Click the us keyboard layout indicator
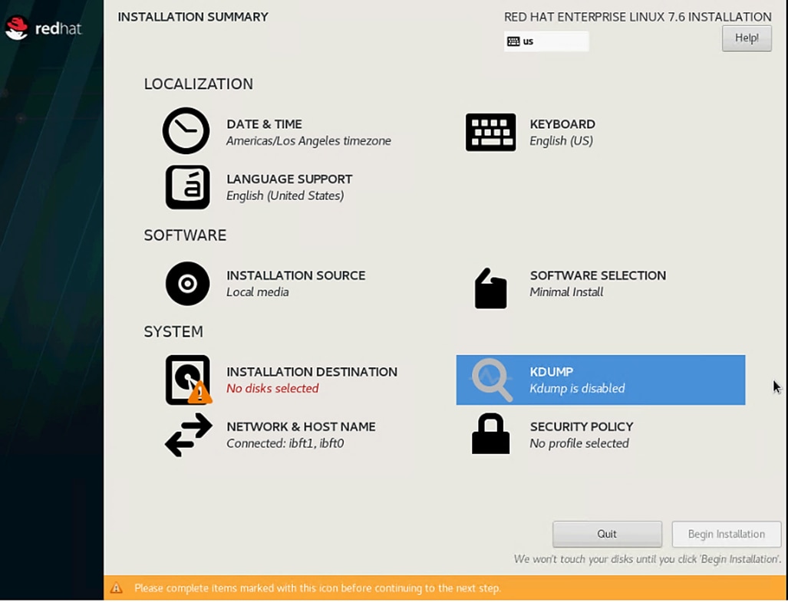The image size is (788, 602). tap(546, 41)
